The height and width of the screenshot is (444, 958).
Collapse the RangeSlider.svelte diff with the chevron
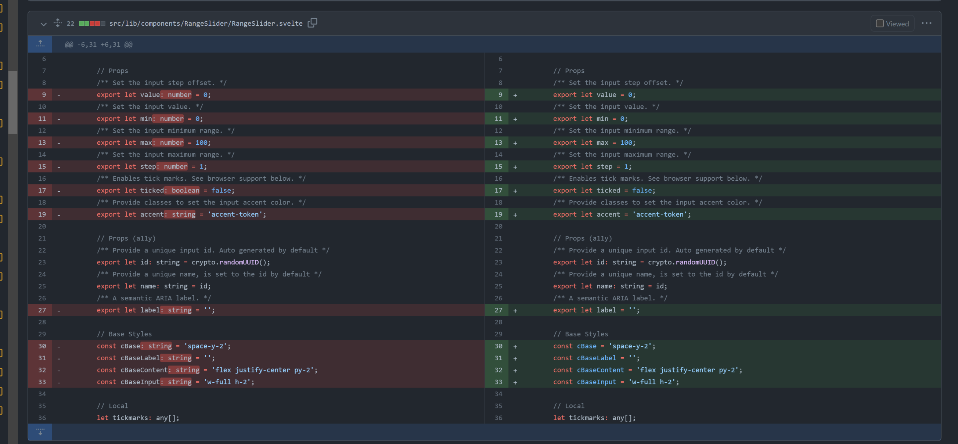(x=43, y=24)
